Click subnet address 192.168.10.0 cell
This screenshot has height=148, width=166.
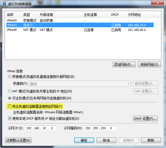(x=137, y=25)
